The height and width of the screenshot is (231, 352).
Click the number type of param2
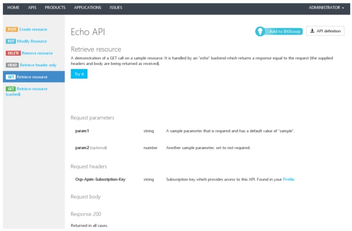pos(150,148)
